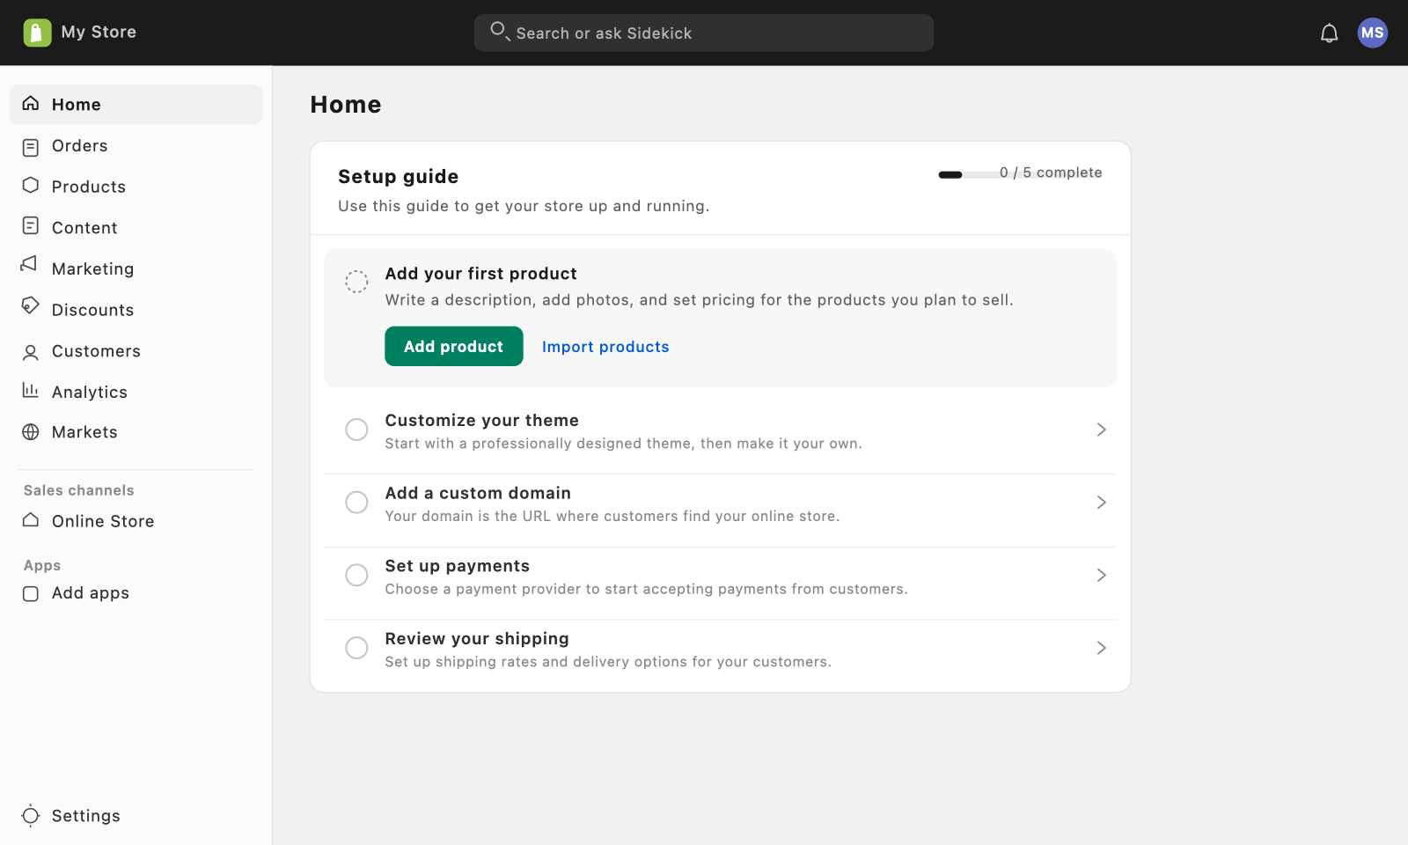
Task: Click the Orders icon in sidebar
Action: click(31, 147)
